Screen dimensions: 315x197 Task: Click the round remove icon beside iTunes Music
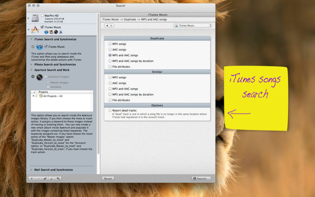[x=33, y=46]
